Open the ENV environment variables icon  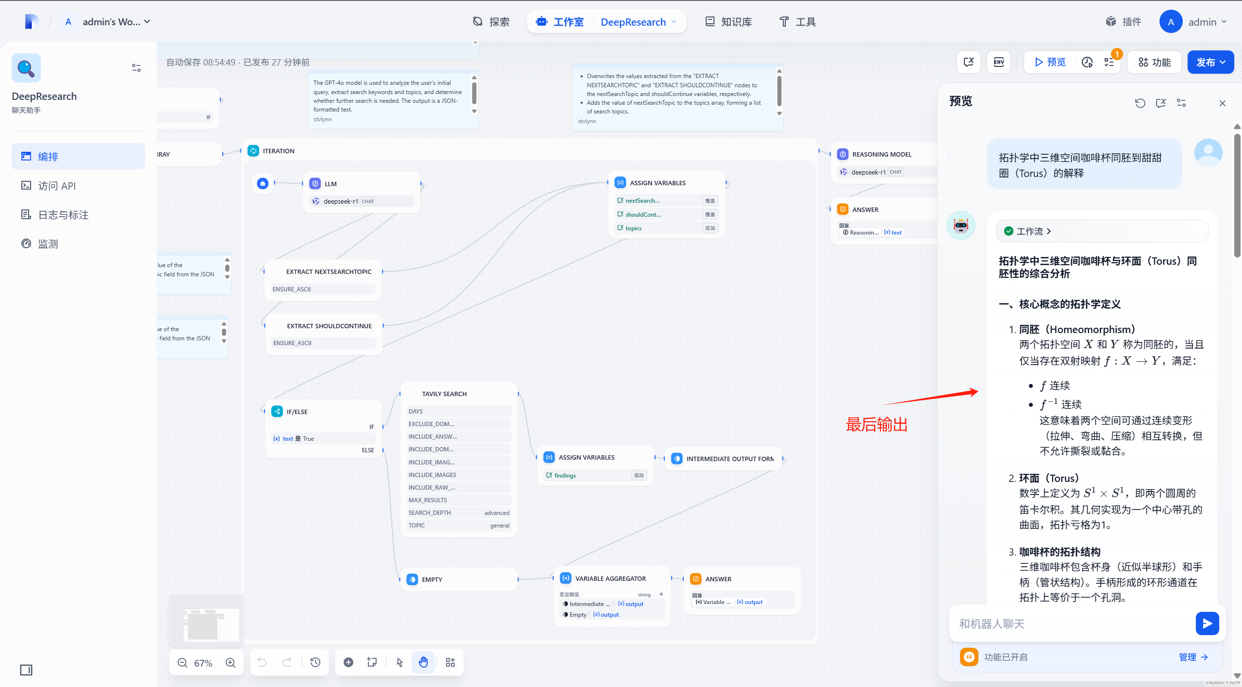tap(999, 62)
